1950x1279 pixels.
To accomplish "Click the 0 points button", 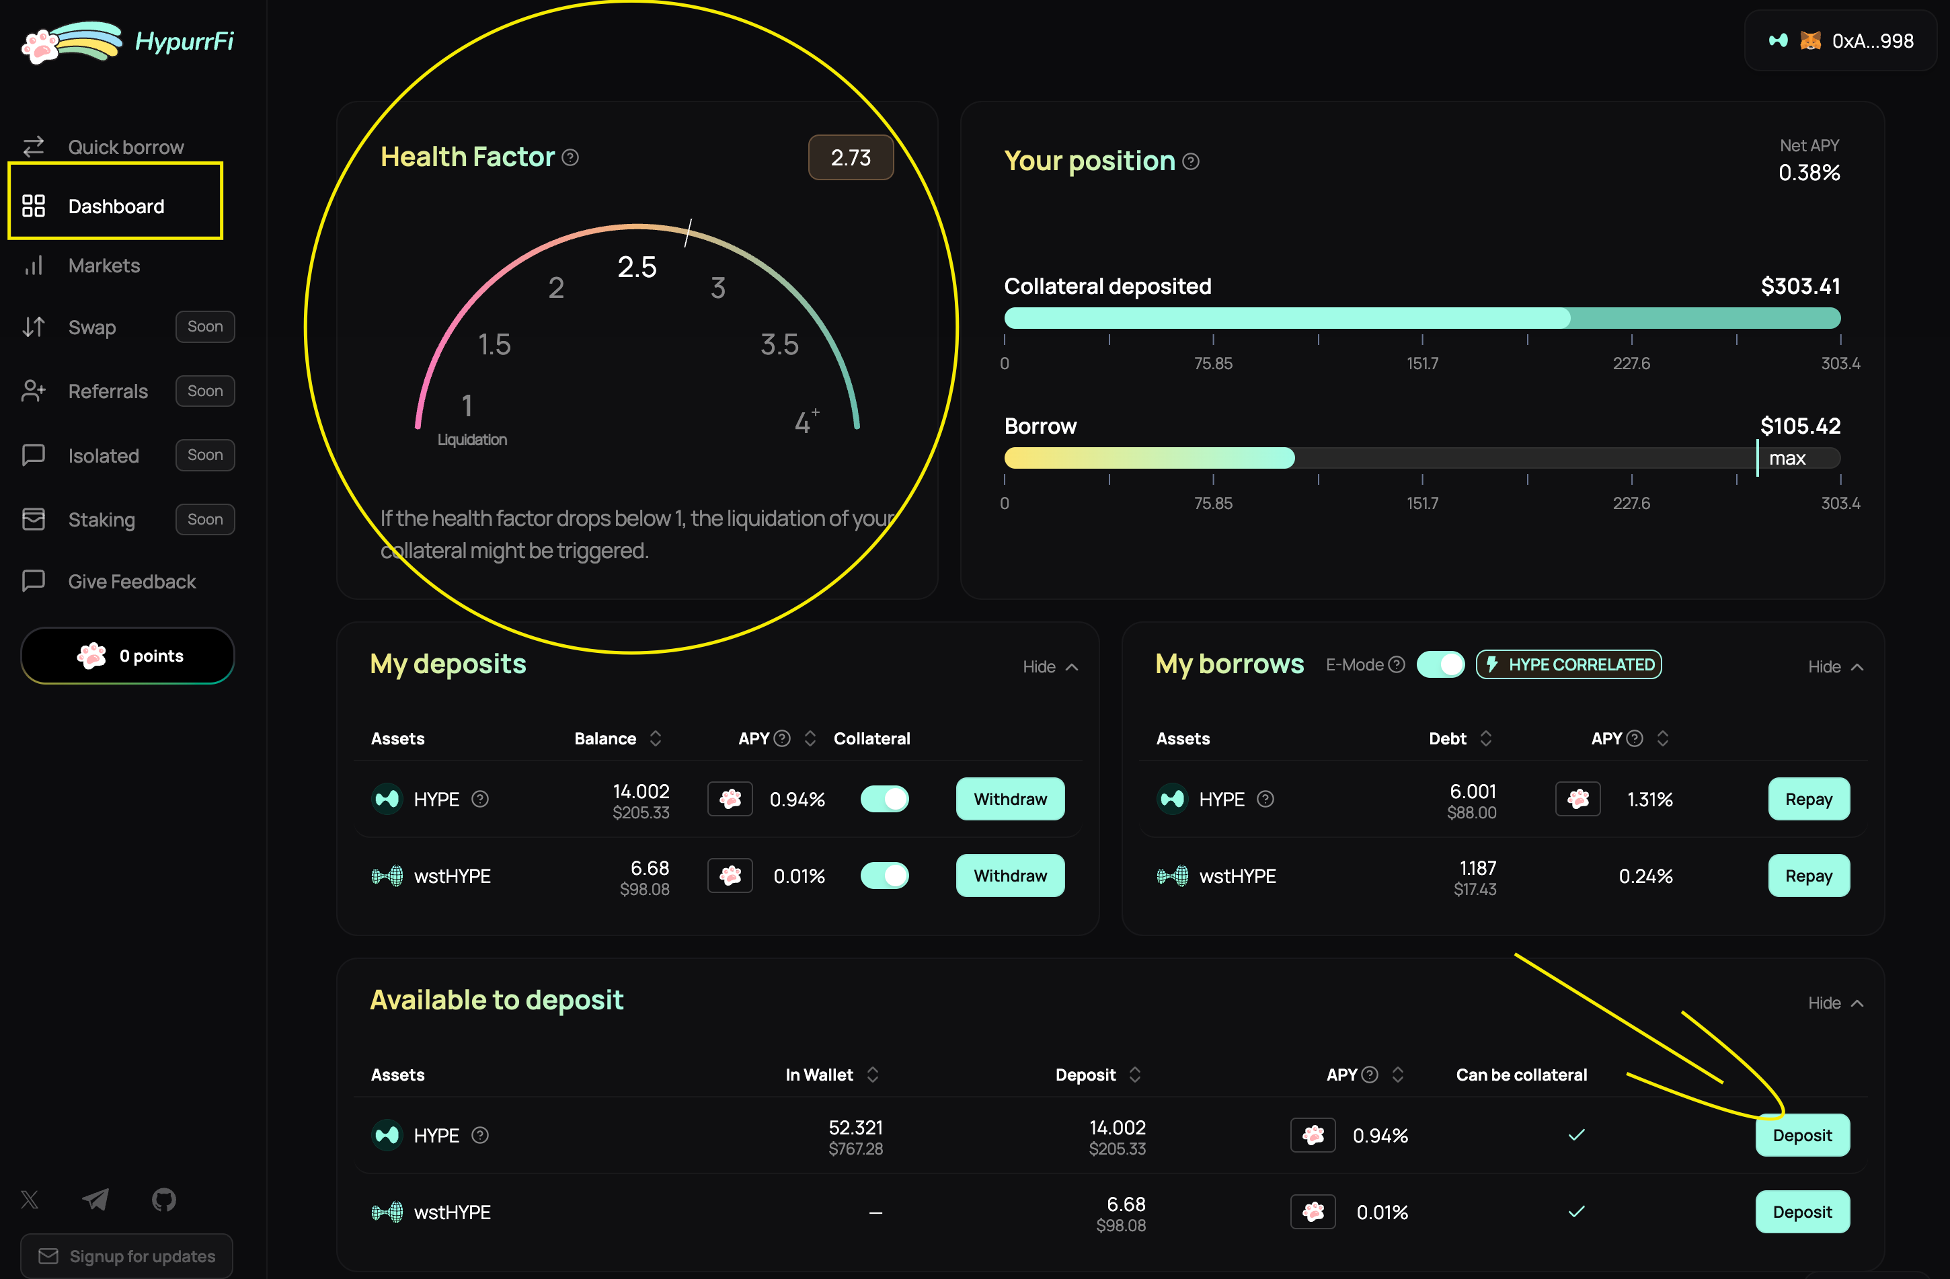I will click(128, 656).
